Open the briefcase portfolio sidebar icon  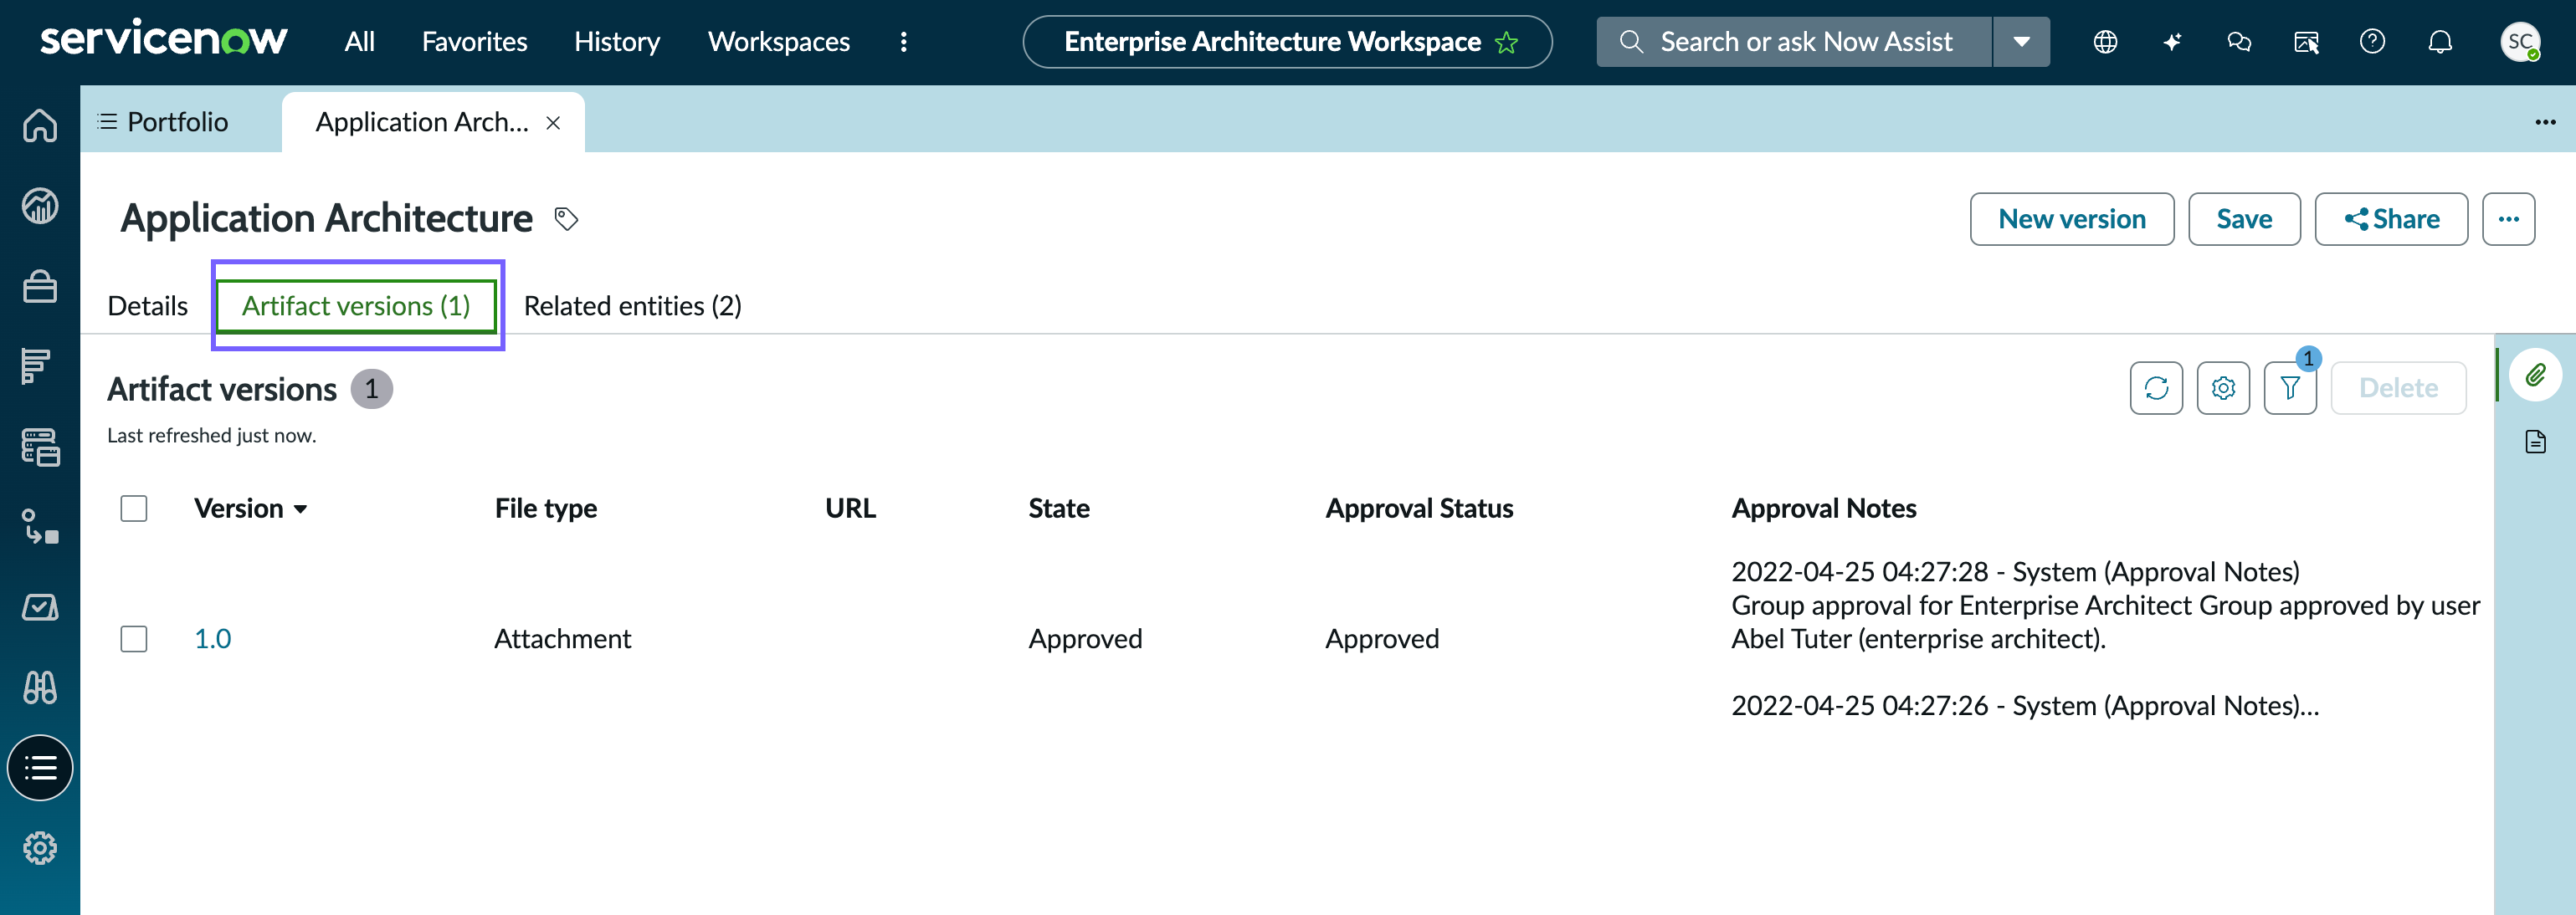coord(40,287)
